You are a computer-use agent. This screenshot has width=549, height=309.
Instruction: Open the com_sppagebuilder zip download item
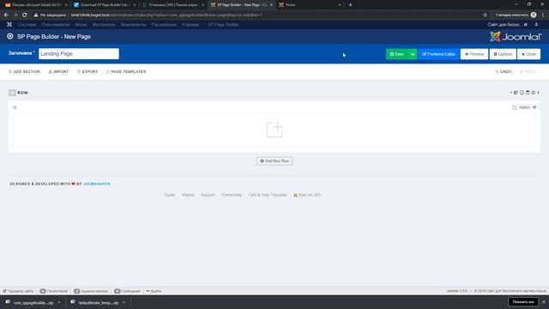click(30, 302)
